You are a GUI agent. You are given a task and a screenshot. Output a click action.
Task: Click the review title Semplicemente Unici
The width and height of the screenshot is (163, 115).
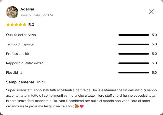(x=25, y=82)
